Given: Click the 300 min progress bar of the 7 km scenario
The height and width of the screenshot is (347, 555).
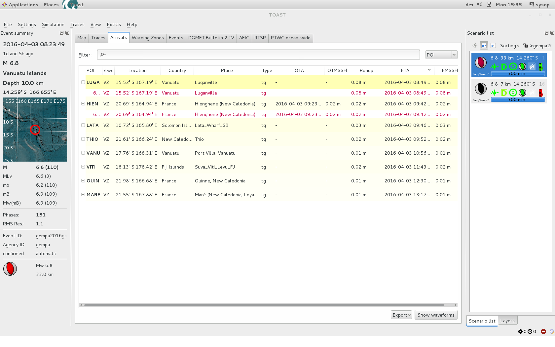Looking at the screenshot, I should [x=518, y=99].
